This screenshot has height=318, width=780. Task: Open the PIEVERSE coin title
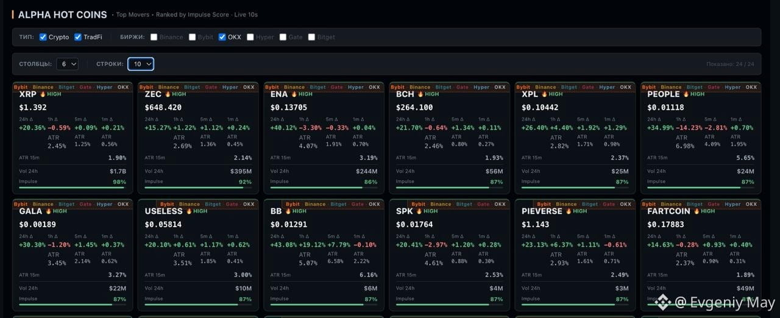(x=542, y=211)
